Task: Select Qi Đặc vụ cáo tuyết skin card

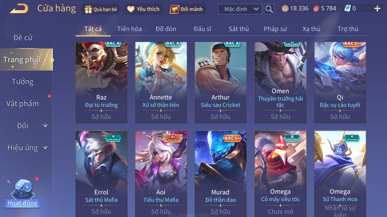Action: pyautogui.click(x=340, y=83)
